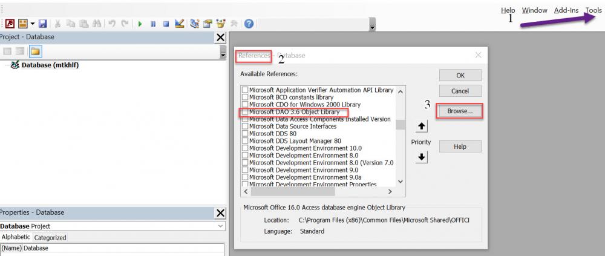Click the Browse... button
605x256 pixels.
(x=460, y=111)
